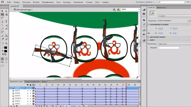Viewport: 191px width, 107px height.
Task: Toggle the width-height aspect lock
Action: 149,33
